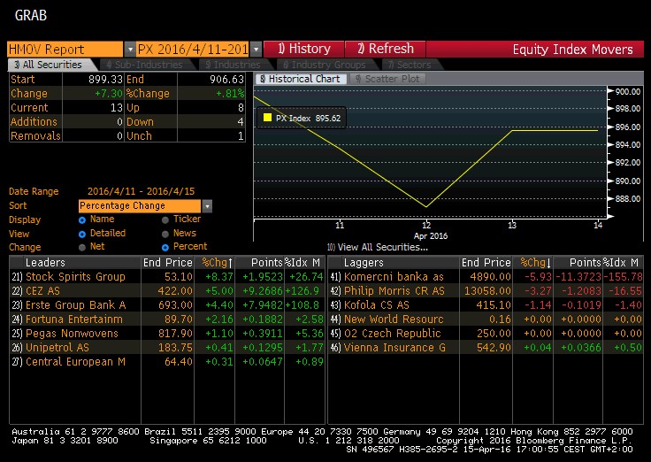
Task: Select the Percent change radio button
Action: pos(165,248)
